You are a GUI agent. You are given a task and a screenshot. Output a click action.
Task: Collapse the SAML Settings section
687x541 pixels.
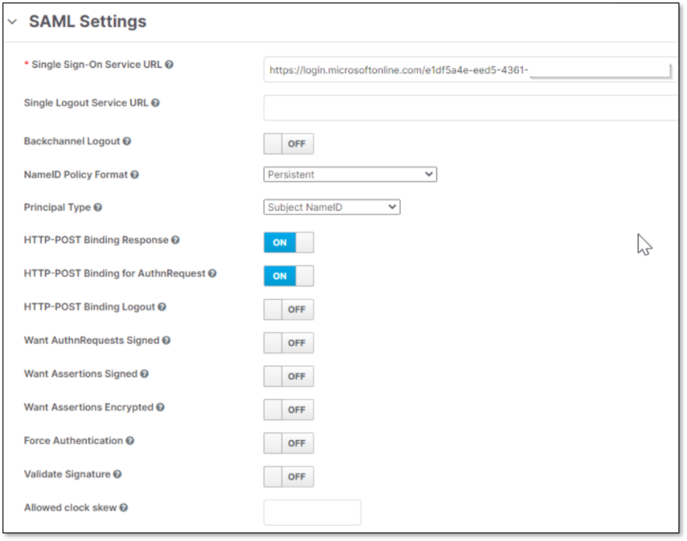coord(12,23)
